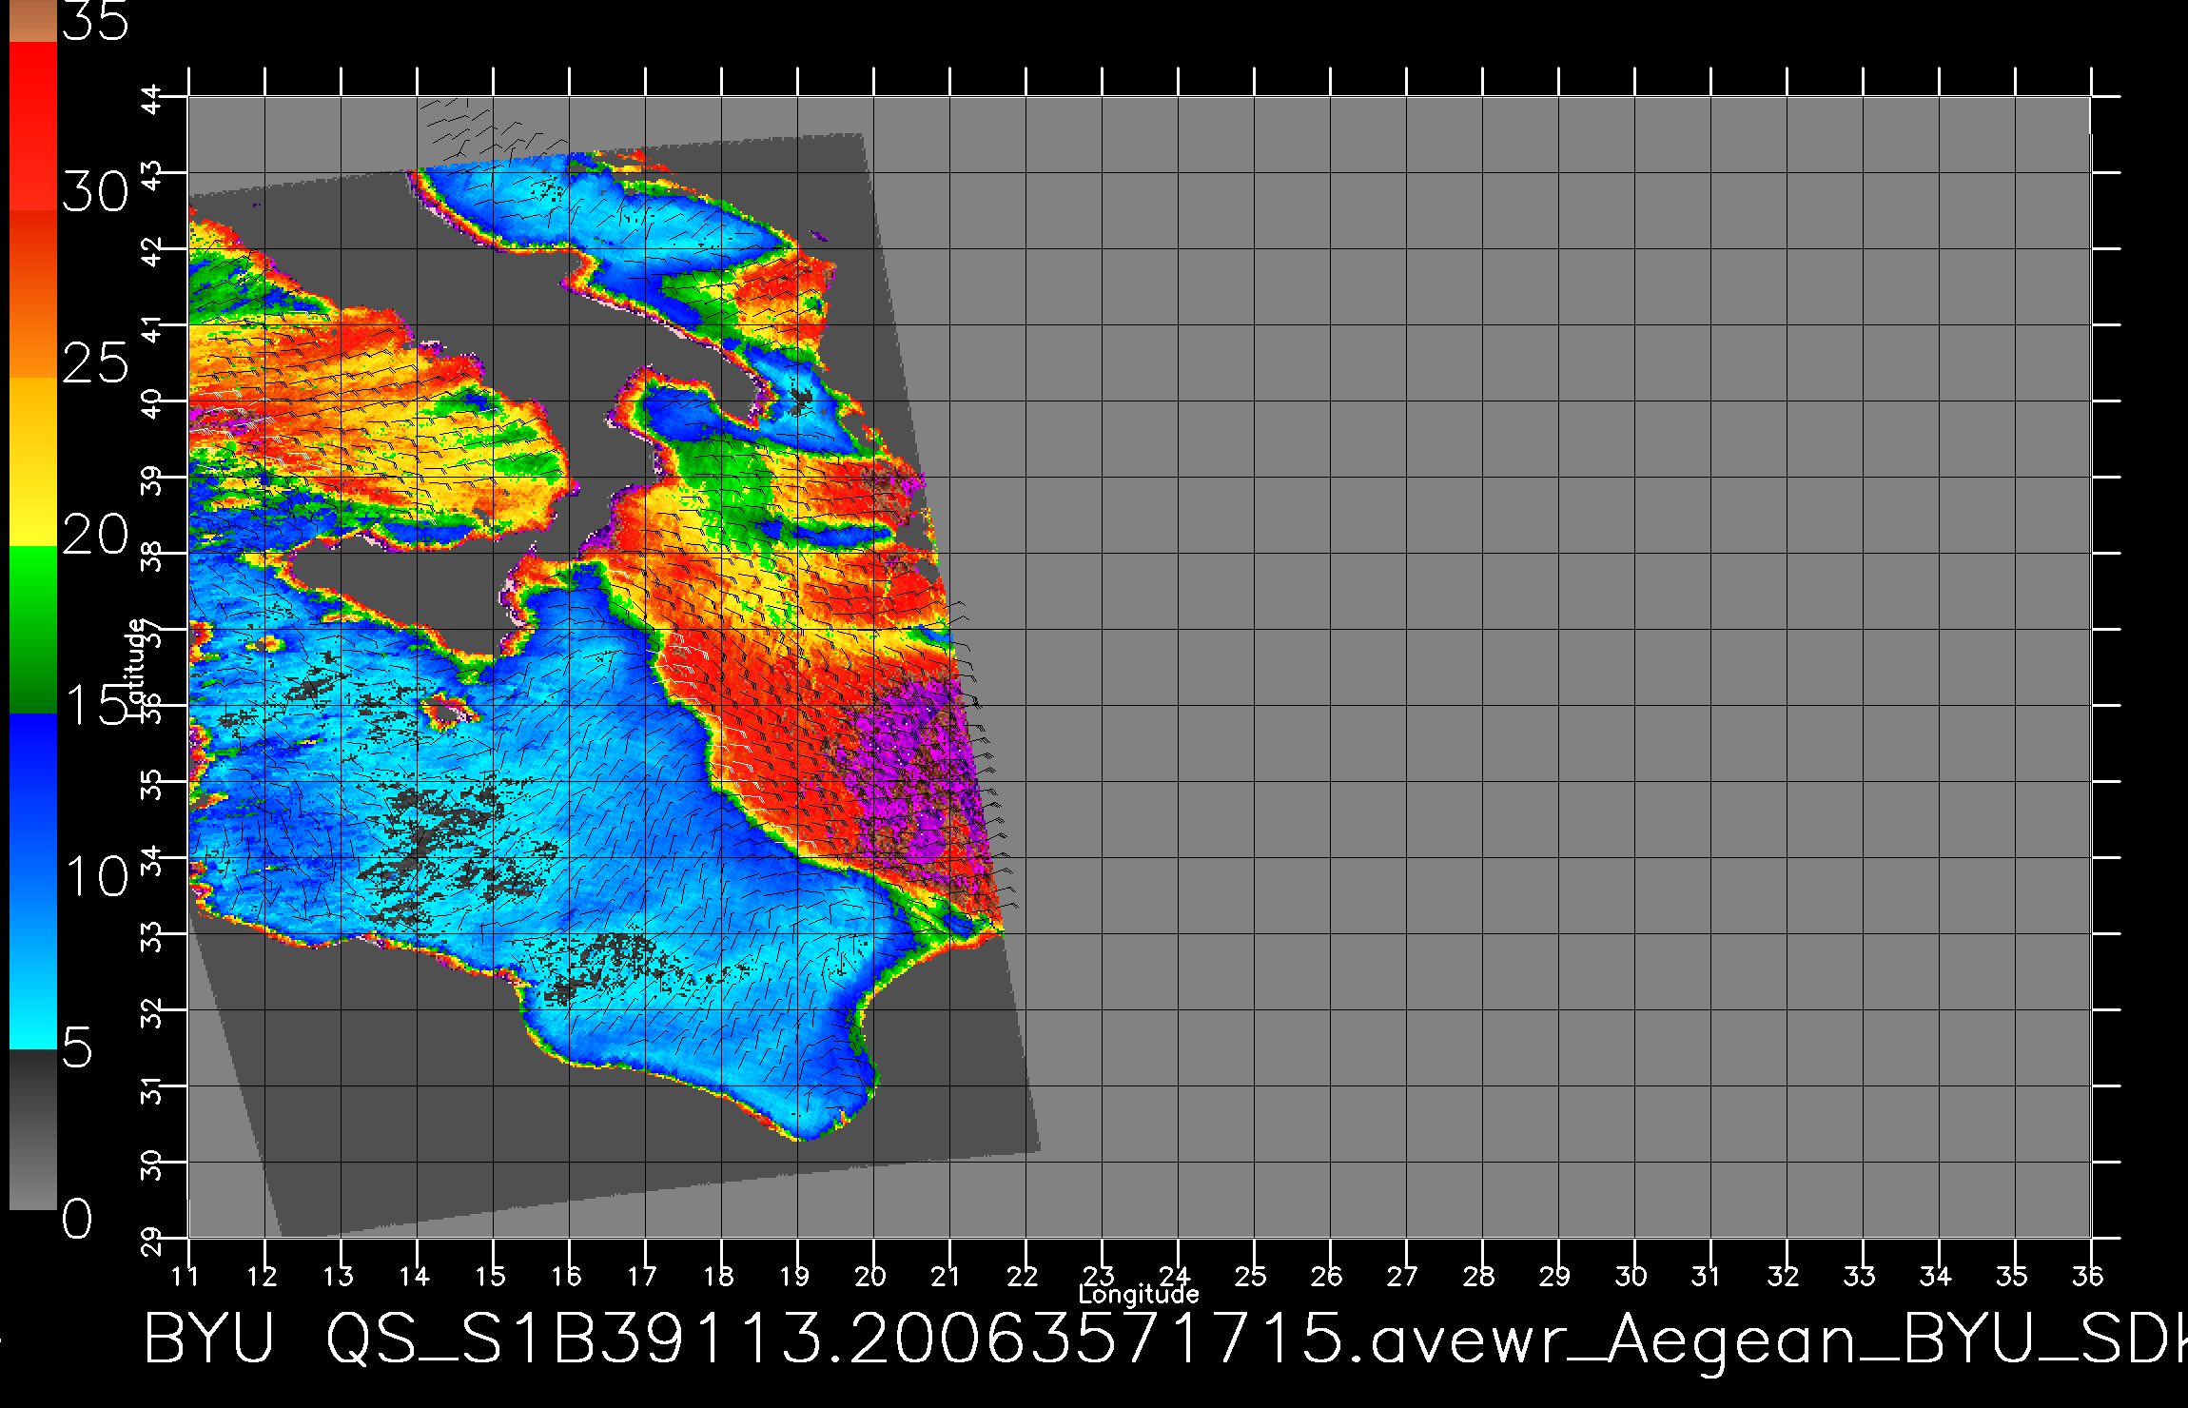Image resolution: width=2188 pixels, height=1408 pixels.
Task: Click longitude tick label 17
Action: pos(642,1276)
